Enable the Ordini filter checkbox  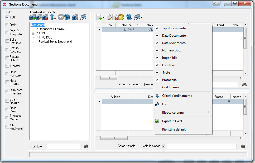[7, 25]
